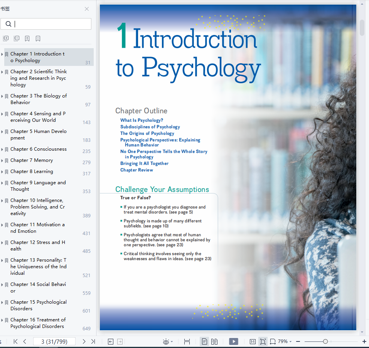Go to first page

[x=15, y=341]
